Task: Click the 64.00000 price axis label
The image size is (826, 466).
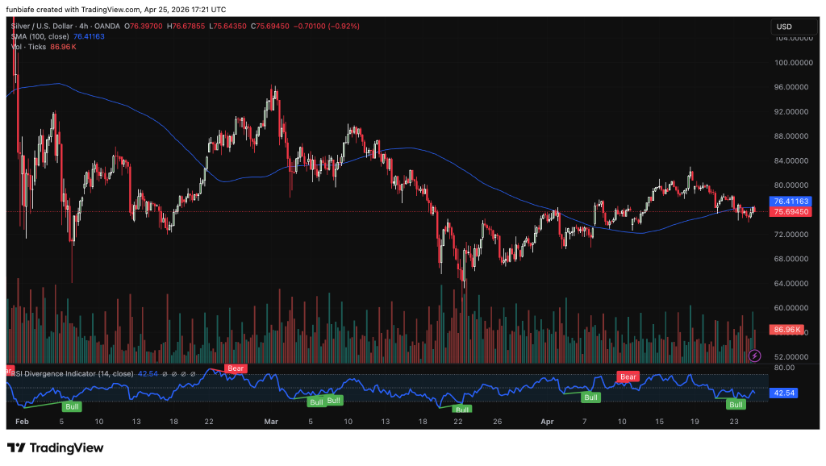Action: pyautogui.click(x=791, y=283)
